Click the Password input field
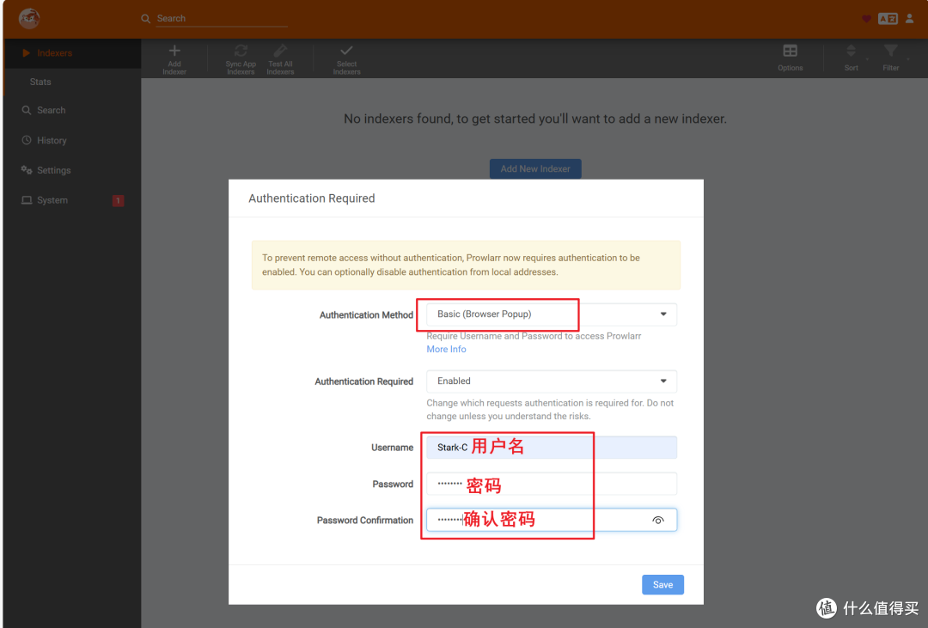Image resolution: width=928 pixels, height=628 pixels. 552,484
